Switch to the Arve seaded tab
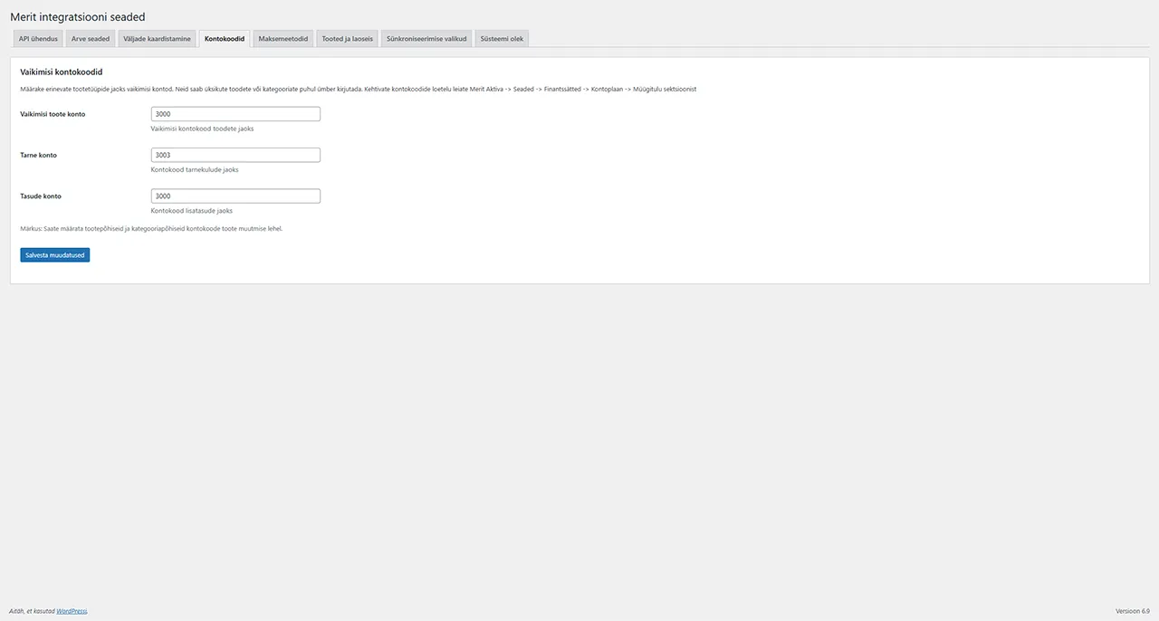1159x621 pixels. tap(91, 39)
